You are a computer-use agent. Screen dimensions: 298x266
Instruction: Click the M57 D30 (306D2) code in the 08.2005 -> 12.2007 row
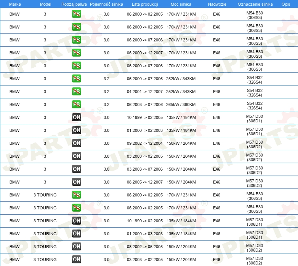click(255, 183)
